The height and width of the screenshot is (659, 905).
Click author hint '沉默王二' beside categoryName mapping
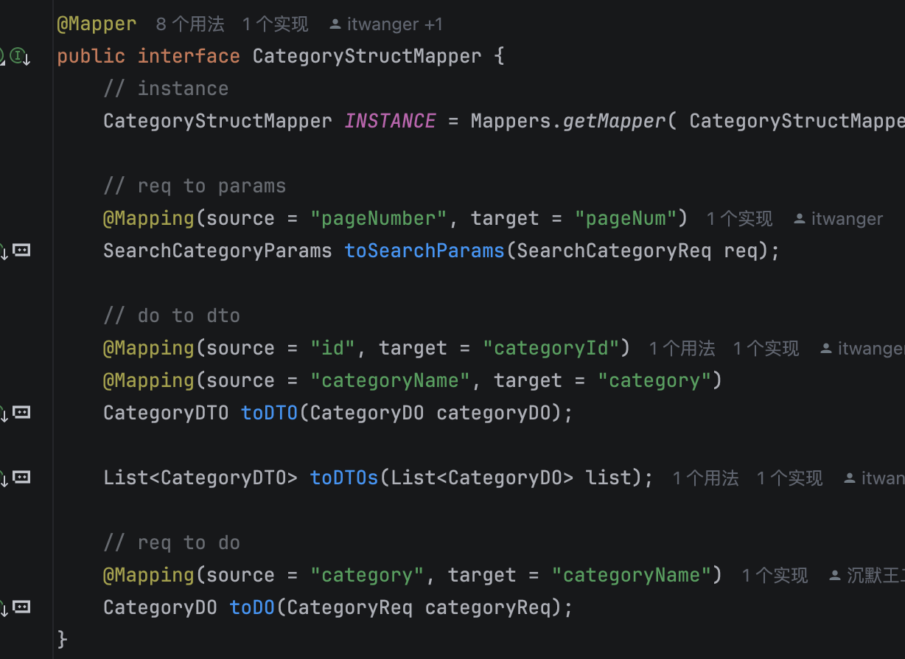point(867,575)
